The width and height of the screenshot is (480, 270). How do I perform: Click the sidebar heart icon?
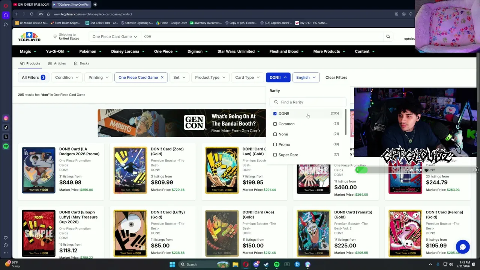(6, 238)
